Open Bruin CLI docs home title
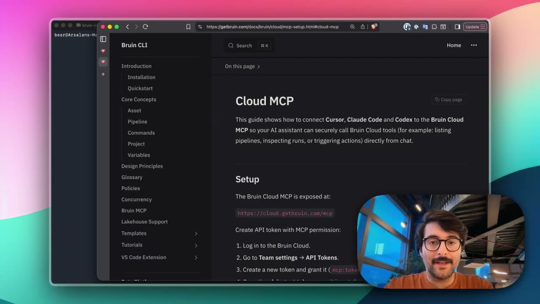 (x=134, y=45)
